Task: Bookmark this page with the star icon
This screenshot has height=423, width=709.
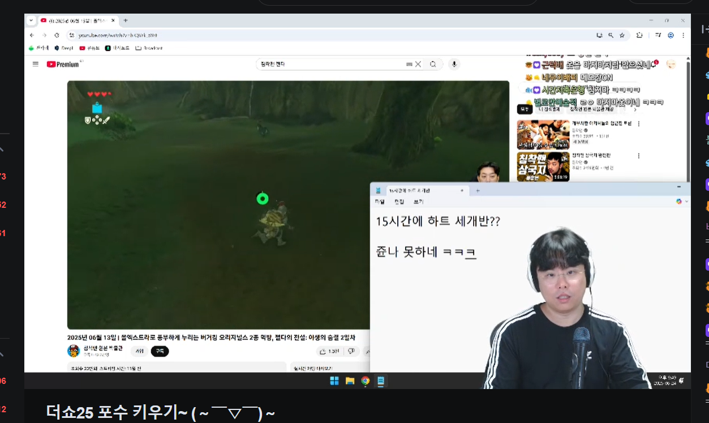Action: click(x=622, y=35)
